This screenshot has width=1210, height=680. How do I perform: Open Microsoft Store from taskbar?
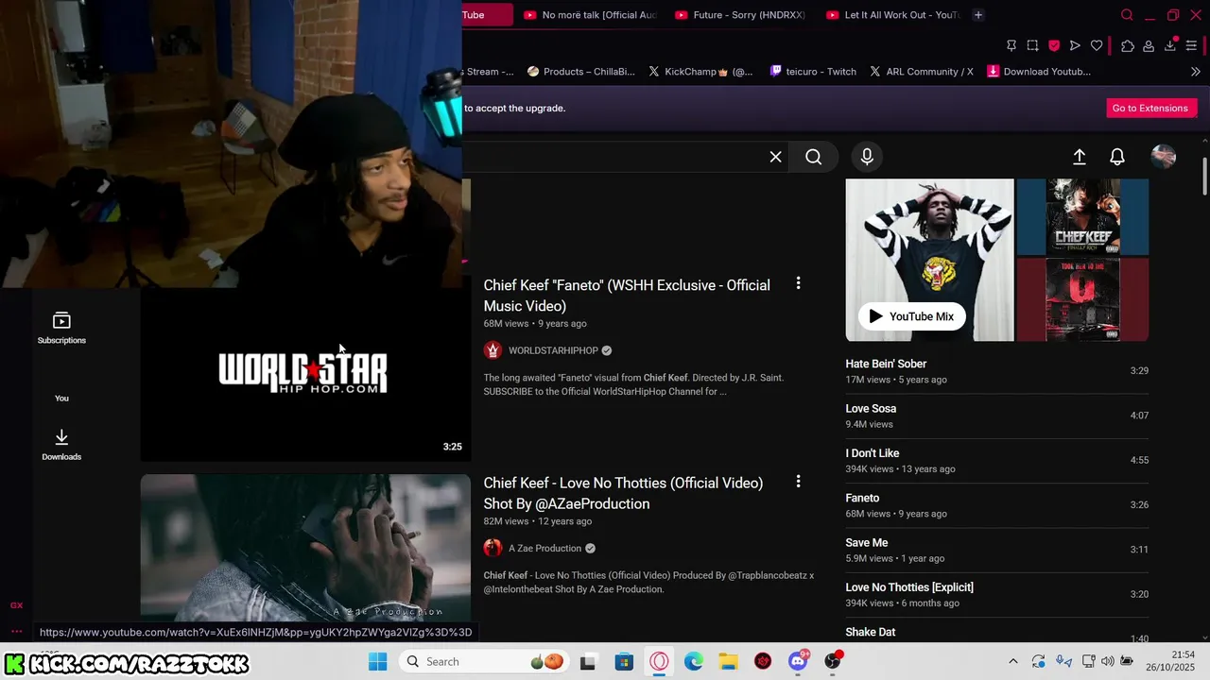tap(624, 661)
